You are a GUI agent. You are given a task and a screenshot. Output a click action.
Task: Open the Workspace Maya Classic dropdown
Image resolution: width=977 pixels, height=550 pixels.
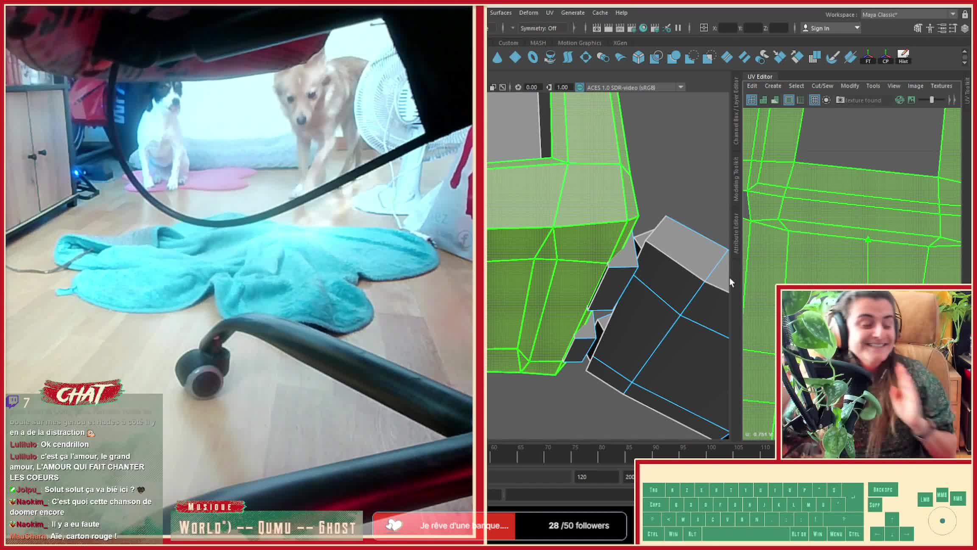pos(909,14)
